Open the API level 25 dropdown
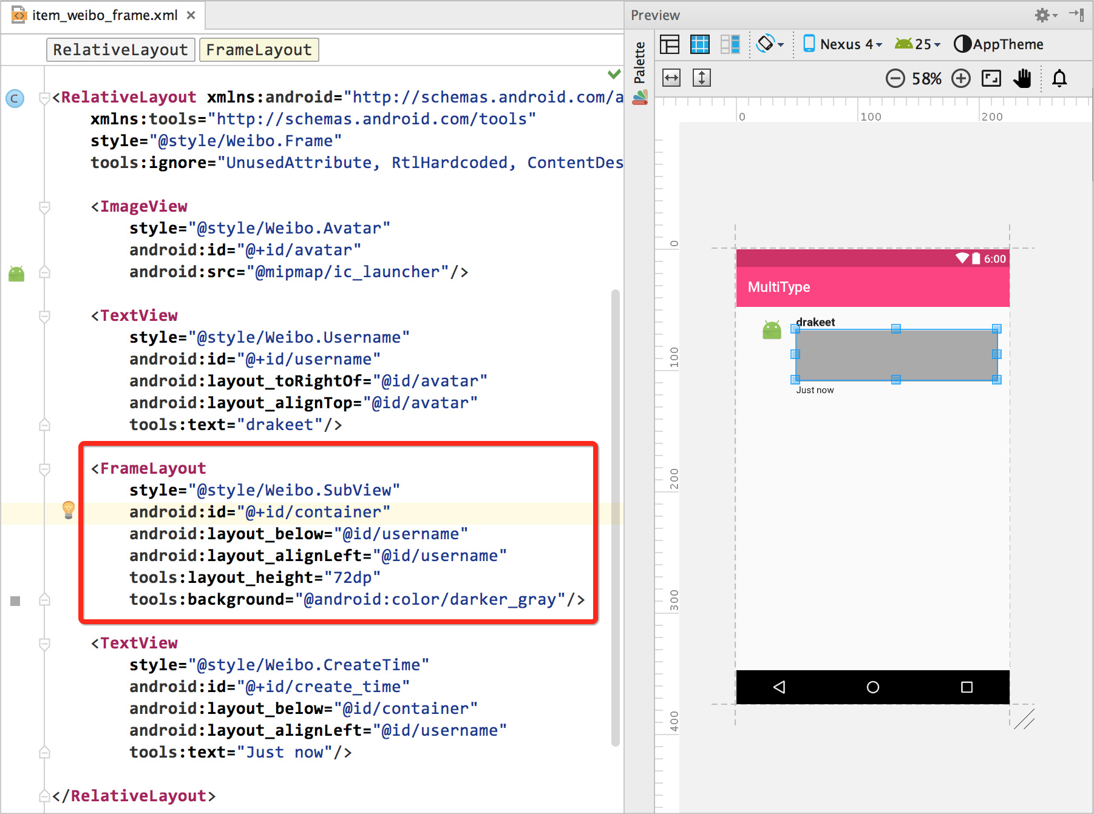 tap(917, 44)
